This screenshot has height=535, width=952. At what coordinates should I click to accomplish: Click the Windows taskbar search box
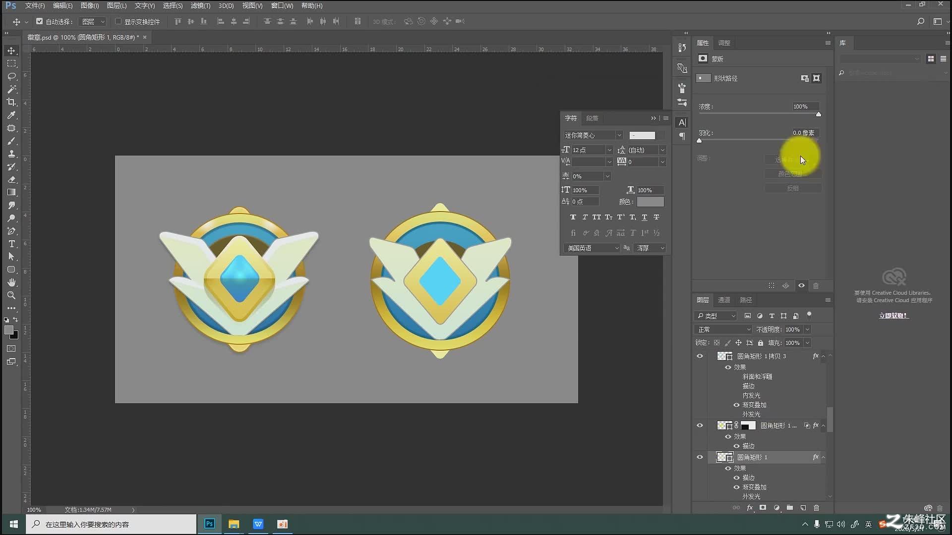pyautogui.click(x=112, y=524)
